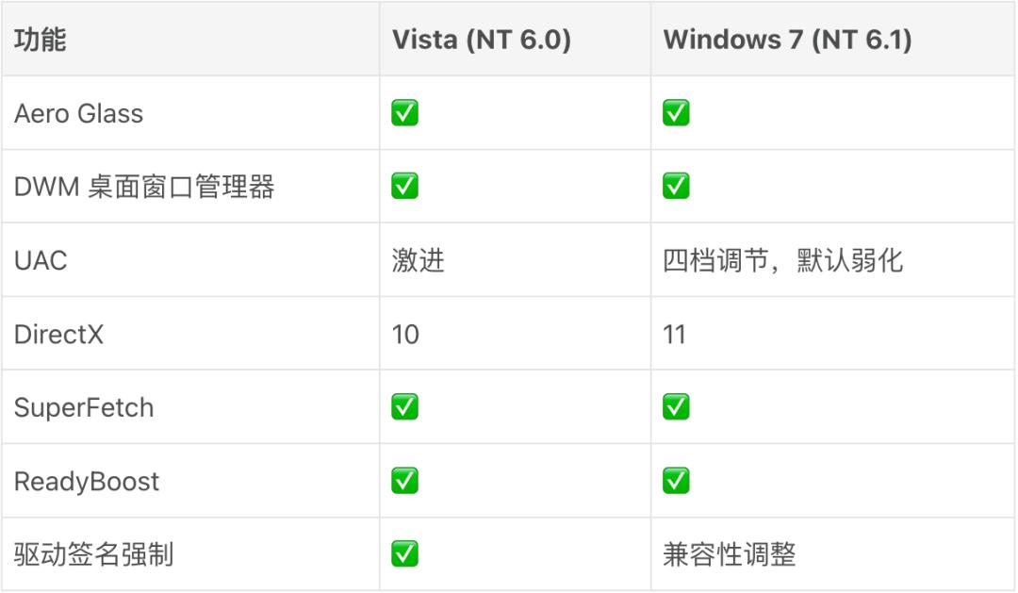Click the Vista checkmark for 驱动签名强制
This screenshot has height=593, width=1018.
click(x=404, y=554)
